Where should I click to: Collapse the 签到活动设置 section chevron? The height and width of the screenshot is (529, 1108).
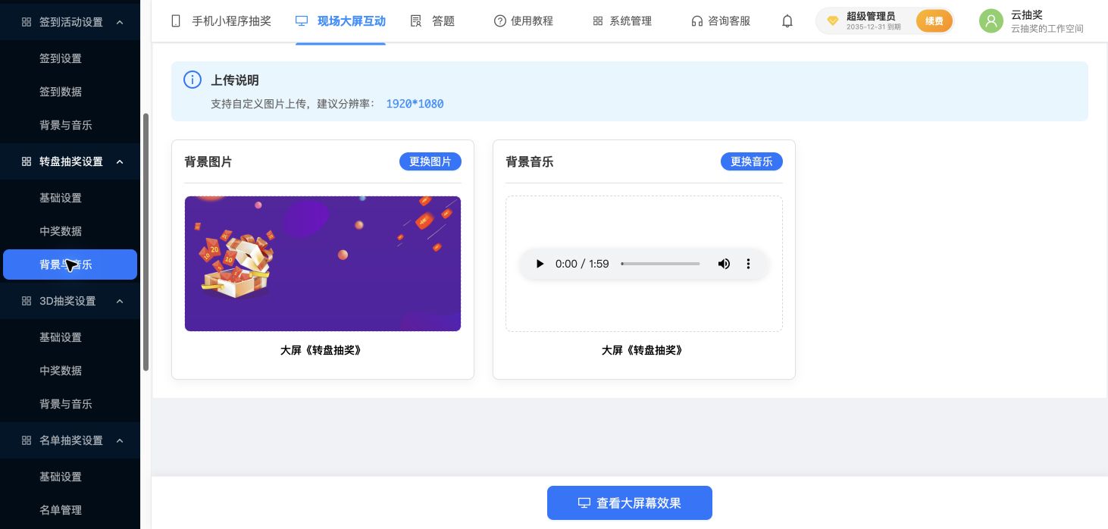click(x=120, y=22)
